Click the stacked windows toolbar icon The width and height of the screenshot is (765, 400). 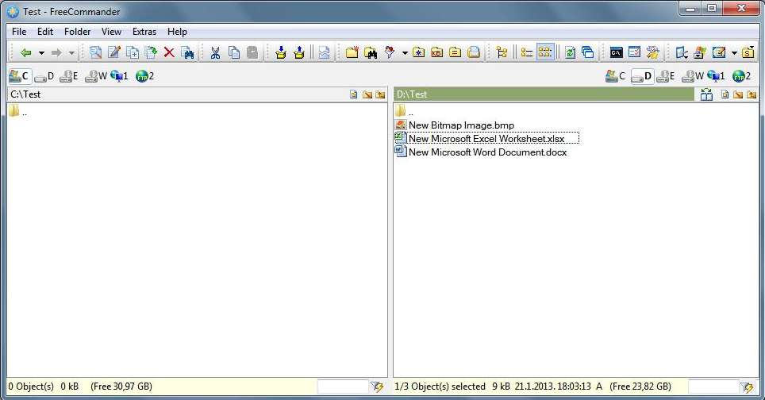[x=588, y=52]
